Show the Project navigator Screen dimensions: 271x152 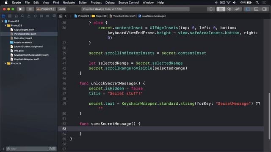click(3, 16)
